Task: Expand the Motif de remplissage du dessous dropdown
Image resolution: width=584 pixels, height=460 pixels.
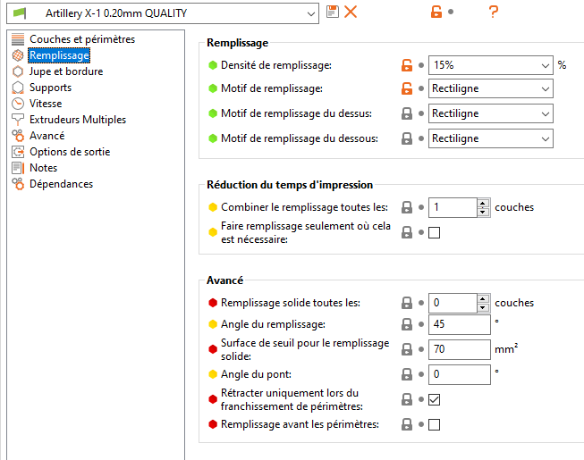Action: tap(490, 138)
